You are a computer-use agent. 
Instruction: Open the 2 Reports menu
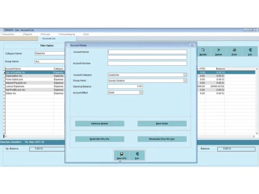tap(27, 34)
